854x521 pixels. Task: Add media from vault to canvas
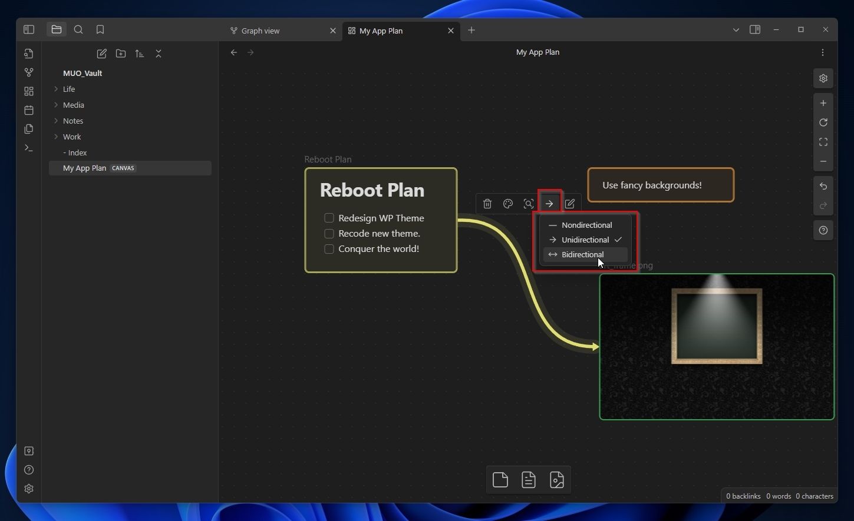[x=557, y=480]
